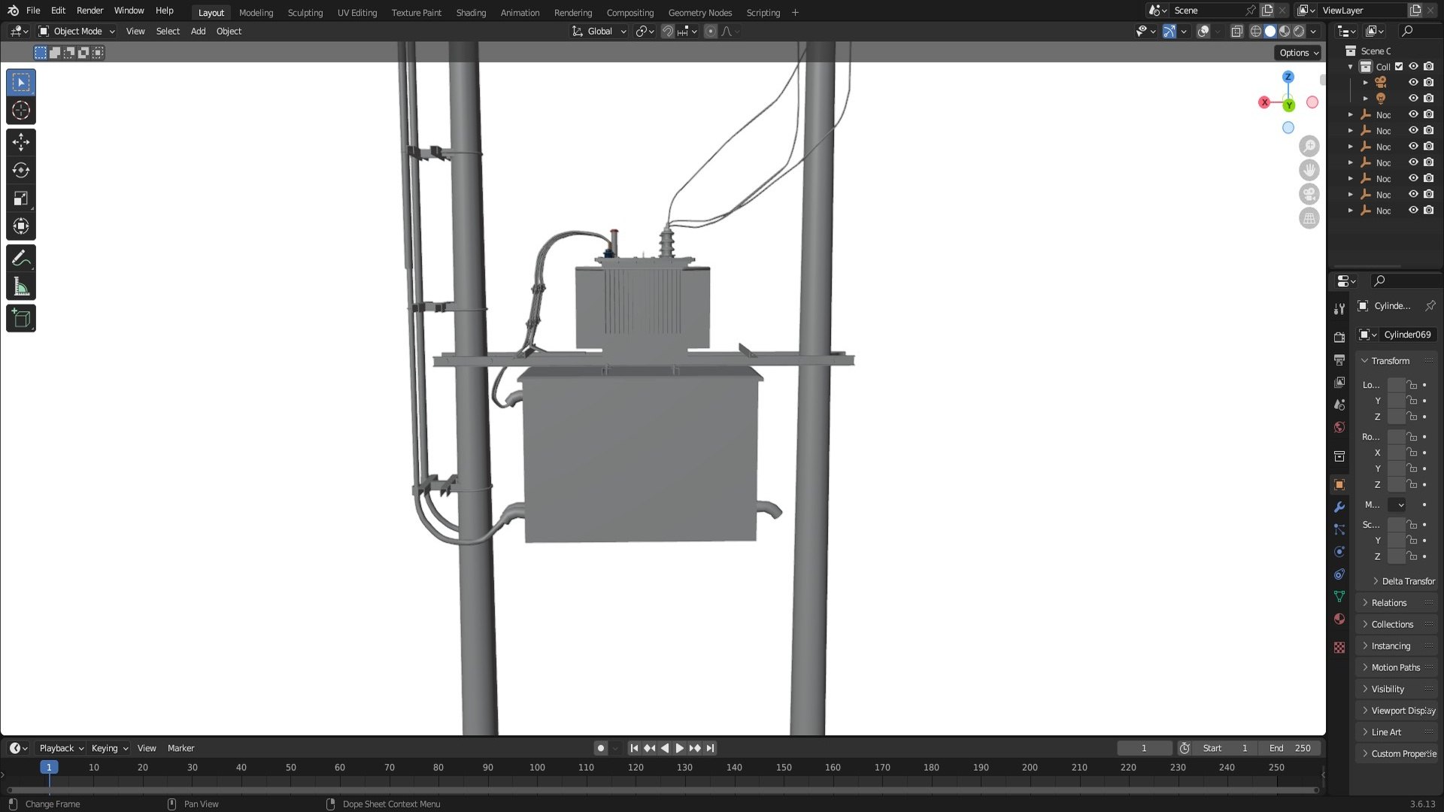Open the Render properties tab

click(1339, 338)
